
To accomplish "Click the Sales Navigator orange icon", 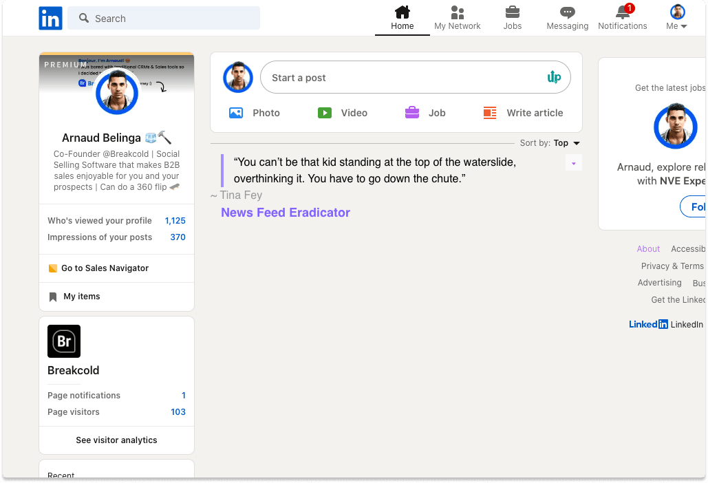I will (53, 268).
